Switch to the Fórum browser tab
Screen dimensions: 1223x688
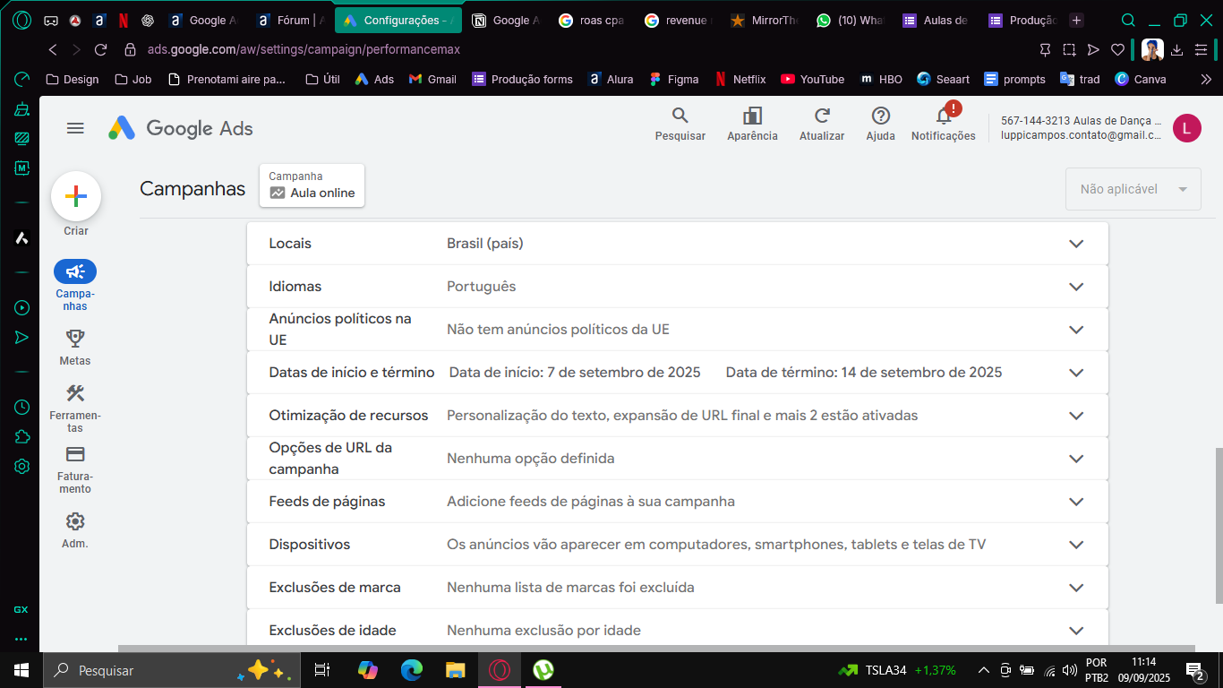(289, 20)
